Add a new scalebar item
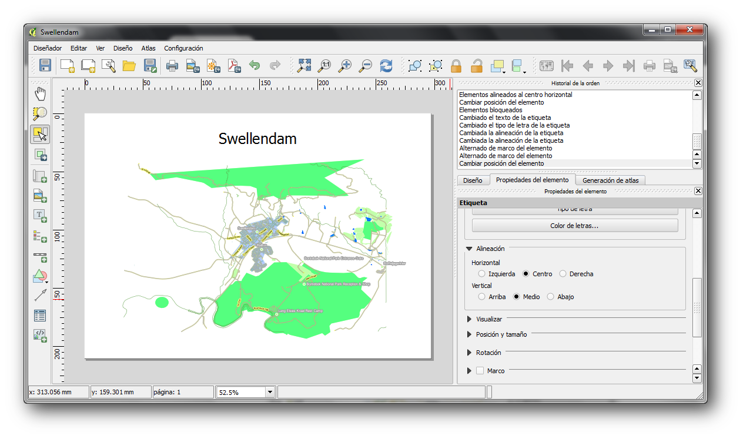Viewport: 743px width, 439px height. (x=40, y=256)
